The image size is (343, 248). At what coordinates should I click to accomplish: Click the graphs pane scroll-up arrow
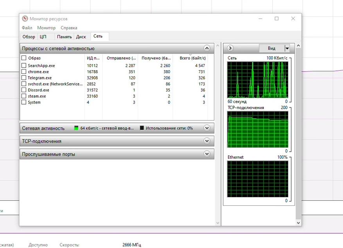point(298,45)
